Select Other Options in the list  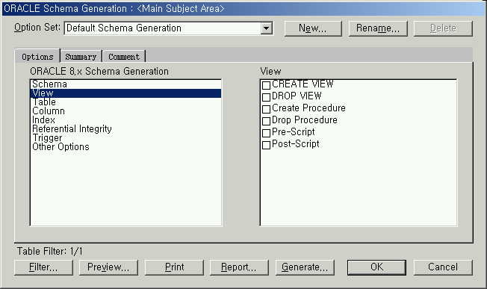(125, 147)
